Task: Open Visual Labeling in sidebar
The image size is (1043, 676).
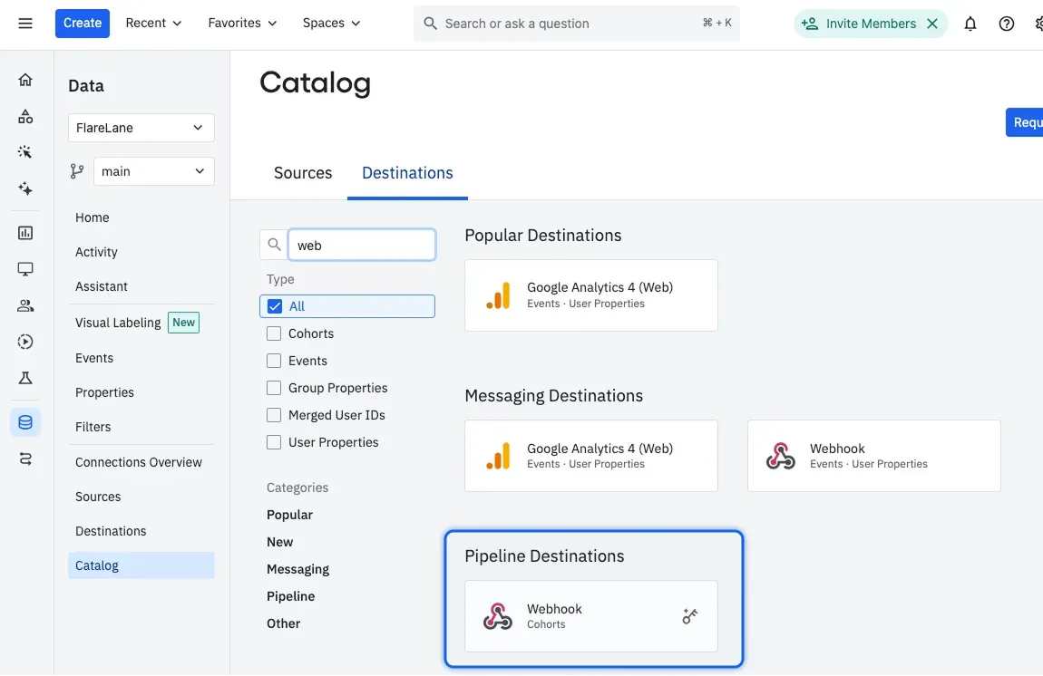Action: pyautogui.click(x=118, y=323)
